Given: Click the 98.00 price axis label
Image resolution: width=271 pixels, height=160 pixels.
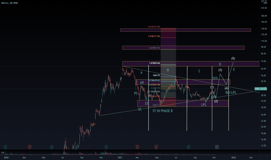Looking at the screenshot, I should pos(264,47).
